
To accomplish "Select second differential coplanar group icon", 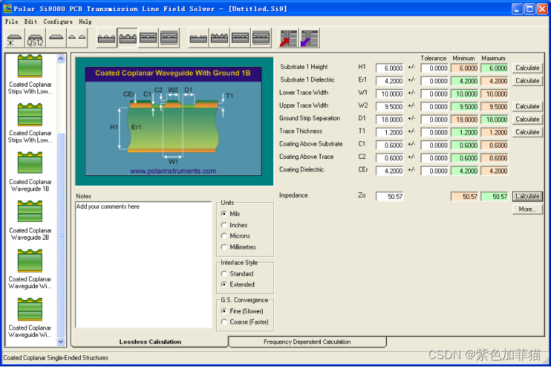I will pos(219,38).
